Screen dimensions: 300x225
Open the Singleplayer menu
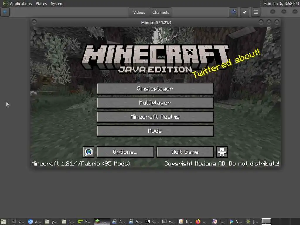pos(155,88)
